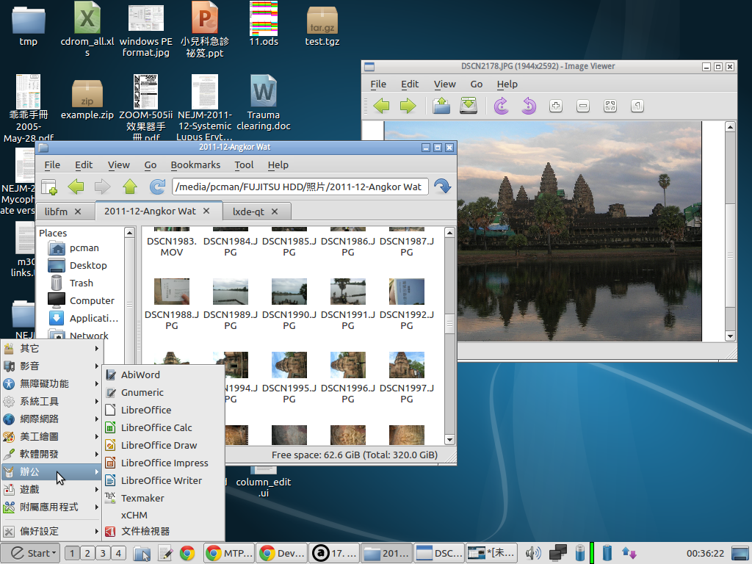752x564 pixels.
Task: Launch LibreOffice Calc from the office submenu
Action: 156,427
